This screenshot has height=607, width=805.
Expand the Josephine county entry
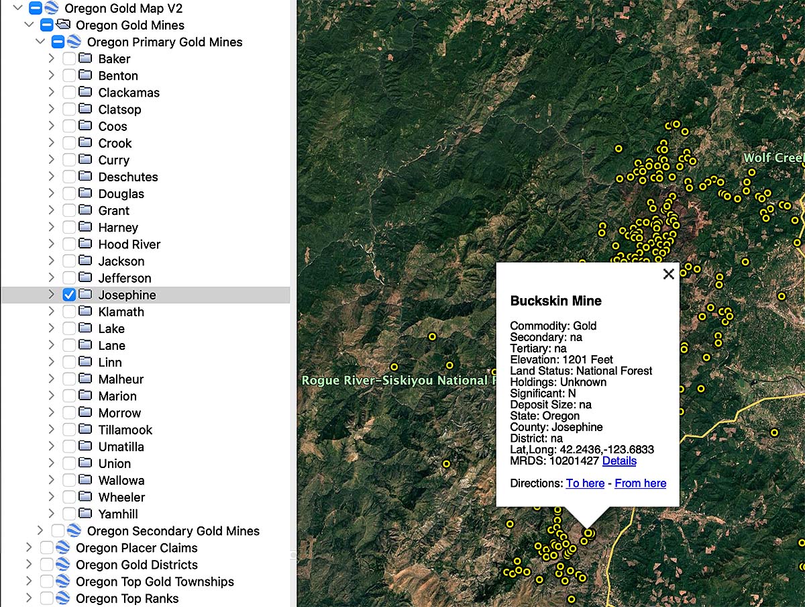50,294
